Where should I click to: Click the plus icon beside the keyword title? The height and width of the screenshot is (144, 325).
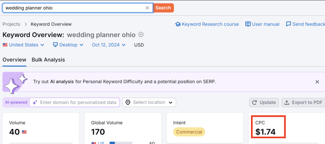pos(141,35)
